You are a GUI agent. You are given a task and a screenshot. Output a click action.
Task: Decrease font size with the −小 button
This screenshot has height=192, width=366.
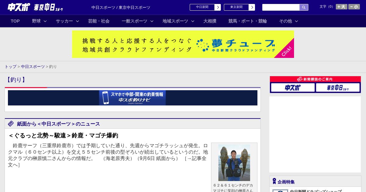tap(354, 7)
